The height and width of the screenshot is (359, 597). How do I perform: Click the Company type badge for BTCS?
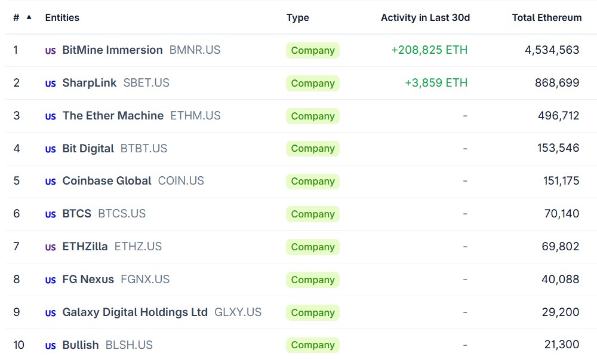click(312, 214)
